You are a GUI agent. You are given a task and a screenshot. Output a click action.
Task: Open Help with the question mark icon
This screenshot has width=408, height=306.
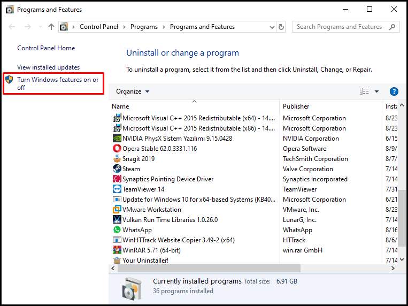[x=394, y=91]
